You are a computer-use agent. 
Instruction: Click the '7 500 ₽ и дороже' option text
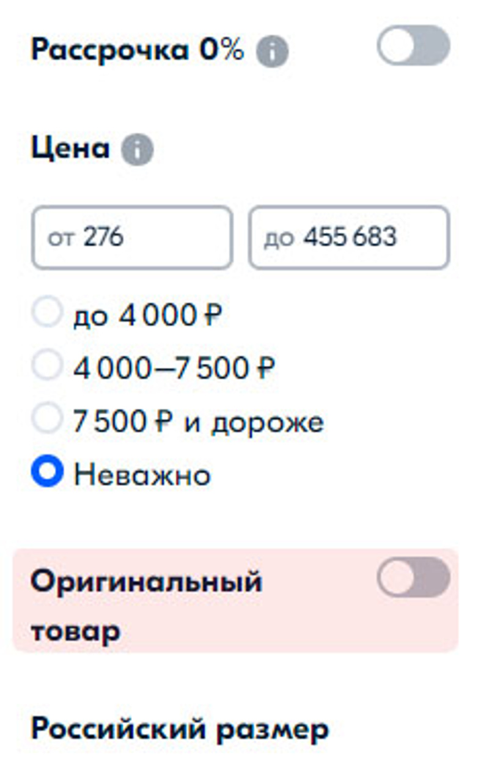(x=198, y=422)
